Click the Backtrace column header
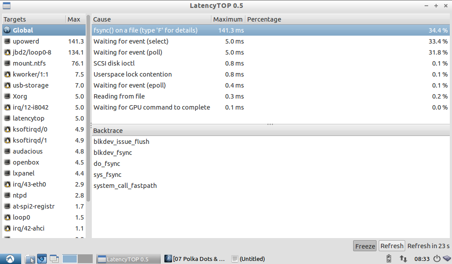Viewport: 452px width, 264px height. (x=271, y=131)
